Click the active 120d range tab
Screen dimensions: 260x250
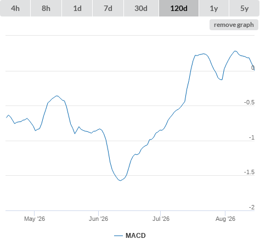coord(179,8)
